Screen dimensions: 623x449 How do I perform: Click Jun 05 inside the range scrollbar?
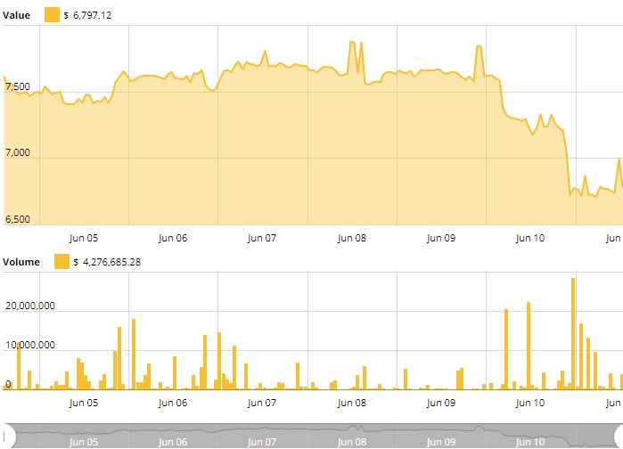pos(84,442)
